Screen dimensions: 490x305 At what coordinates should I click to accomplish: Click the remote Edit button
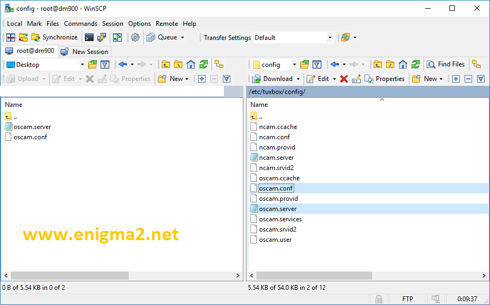coord(317,79)
